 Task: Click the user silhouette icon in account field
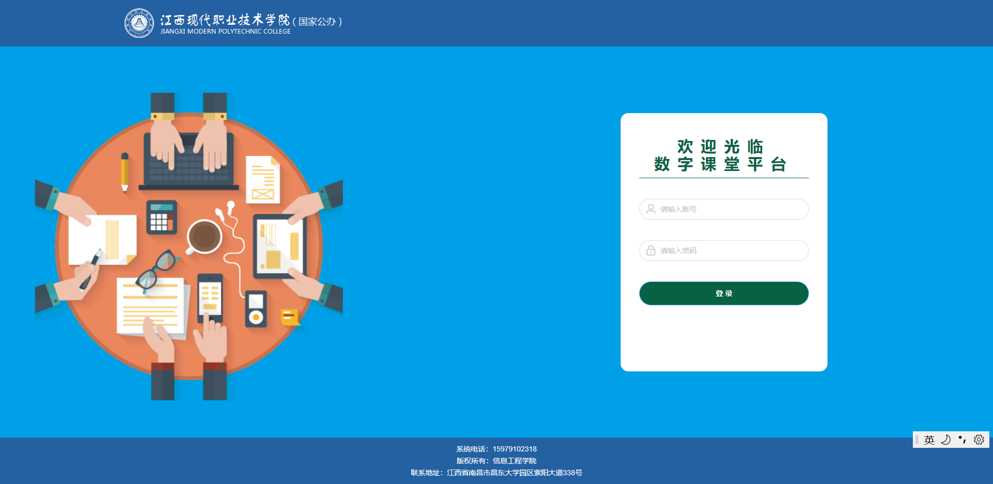(x=651, y=209)
